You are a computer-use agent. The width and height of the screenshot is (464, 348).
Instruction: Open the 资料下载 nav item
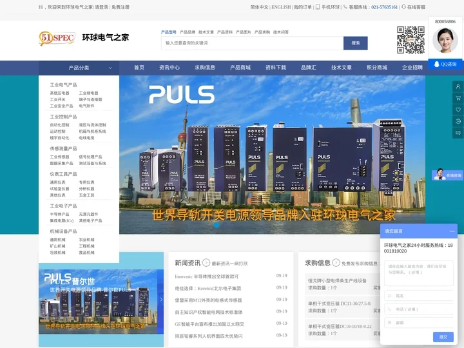pos(276,68)
